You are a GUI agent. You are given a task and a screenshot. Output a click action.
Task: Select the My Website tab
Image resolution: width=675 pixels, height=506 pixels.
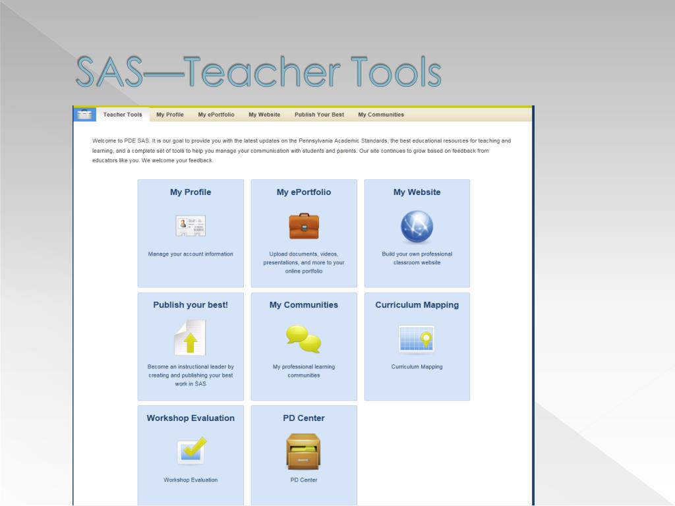click(x=264, y=115)
